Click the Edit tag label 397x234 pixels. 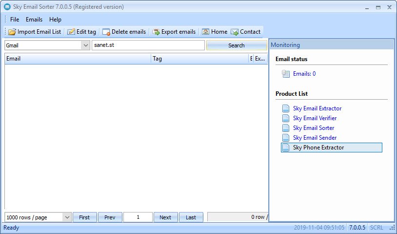point(86,32)
